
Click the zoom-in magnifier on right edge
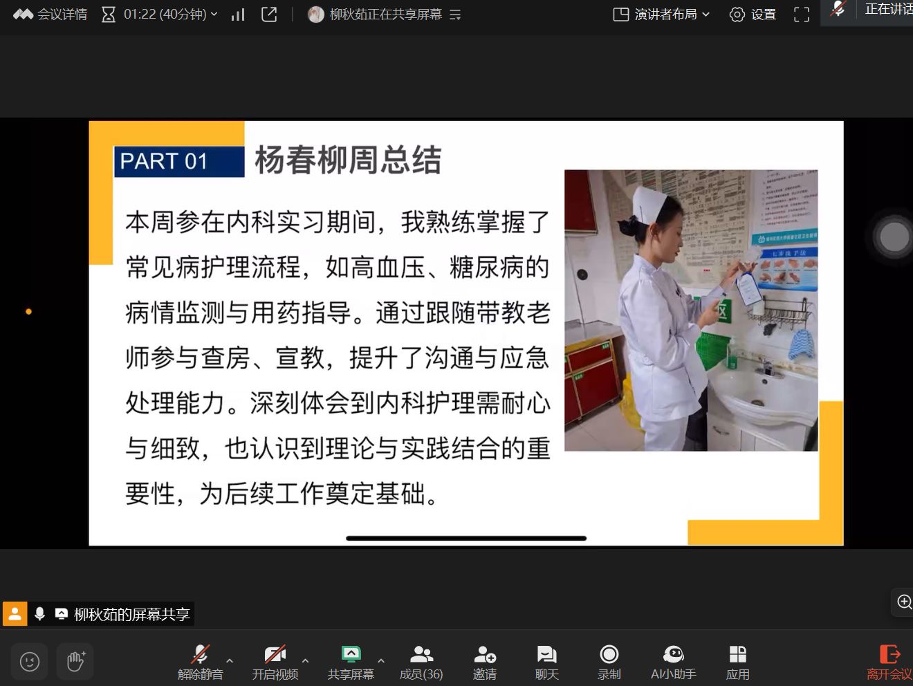(x=903, y=602)
